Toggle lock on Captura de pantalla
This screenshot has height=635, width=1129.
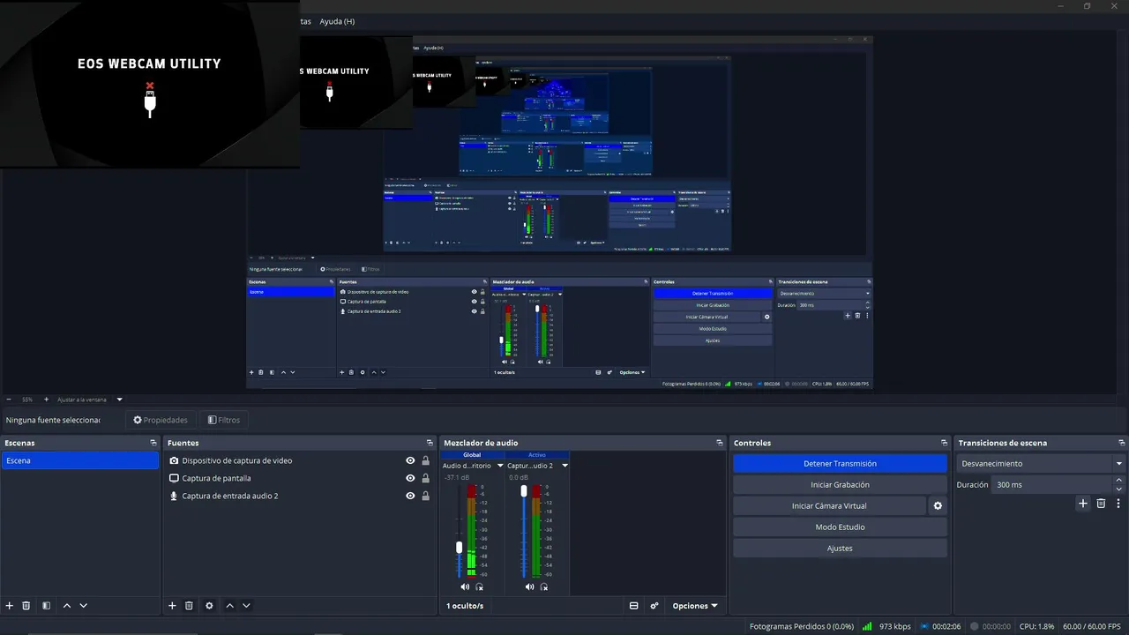pyautogui.click(x=425, y=478)
